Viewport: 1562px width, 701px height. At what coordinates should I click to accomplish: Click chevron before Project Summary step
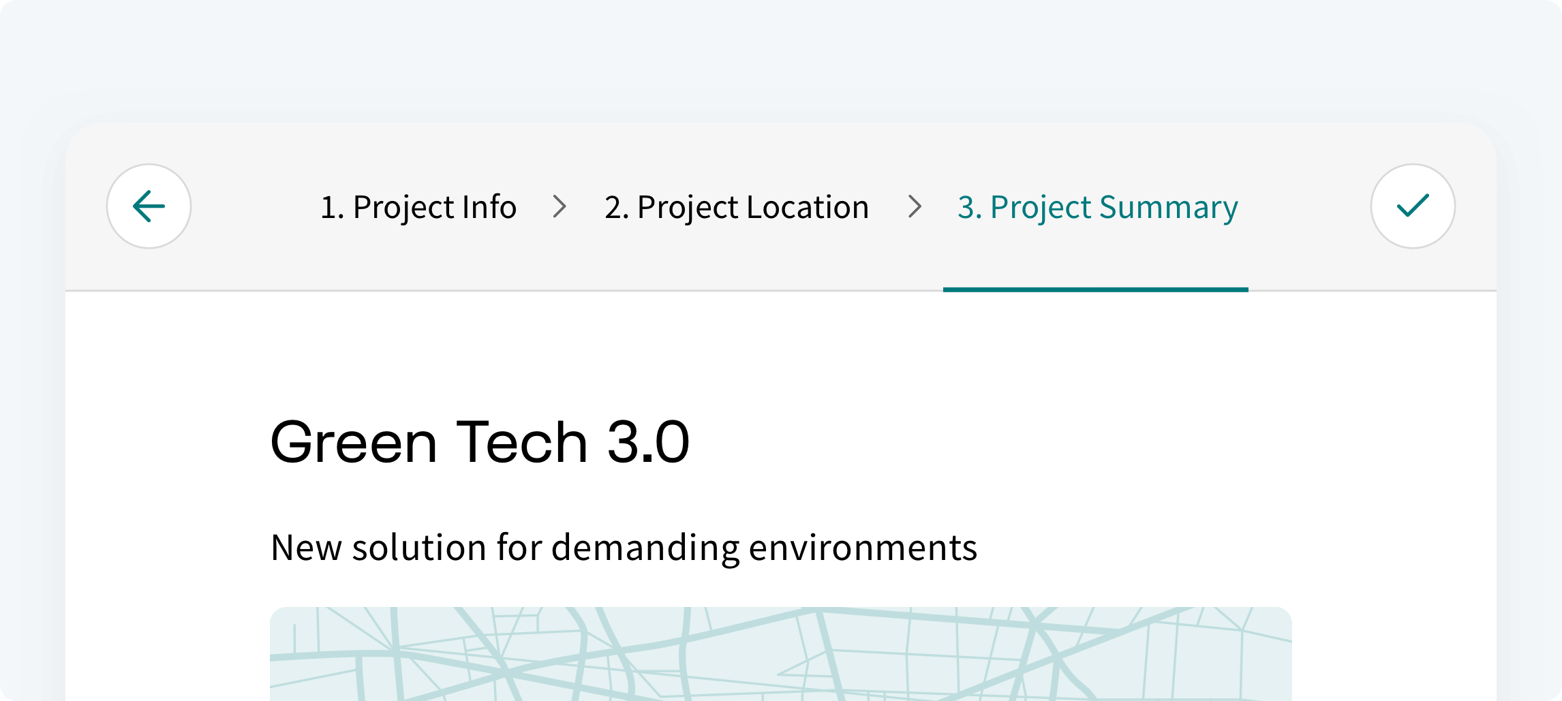point(915,206)
